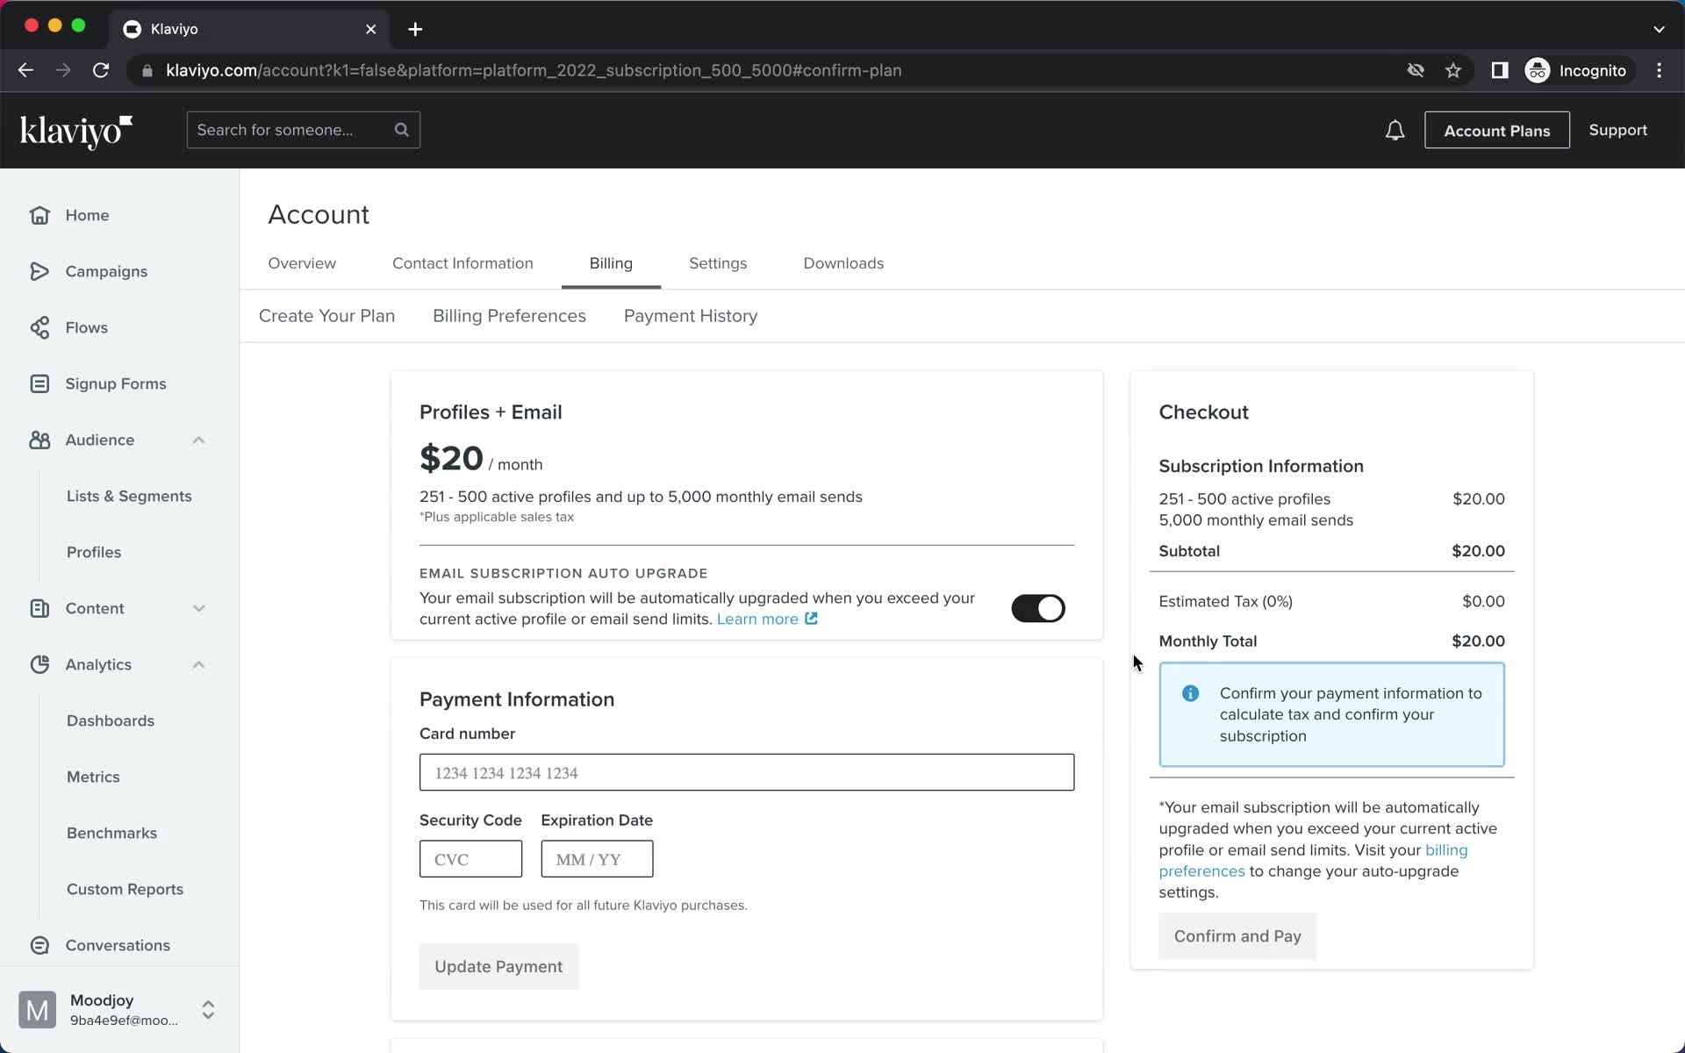Click the Update Payment button

(x=498, y=966)
